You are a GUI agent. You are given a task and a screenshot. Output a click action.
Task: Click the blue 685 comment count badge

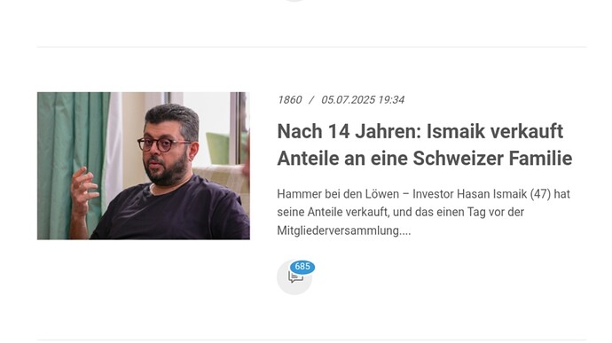tap(302, 267)
